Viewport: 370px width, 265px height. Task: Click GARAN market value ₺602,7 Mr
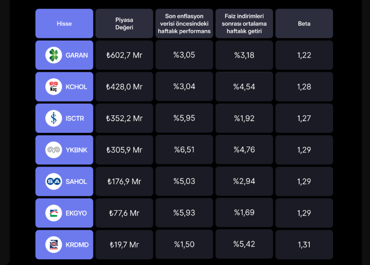coord(124,55)
